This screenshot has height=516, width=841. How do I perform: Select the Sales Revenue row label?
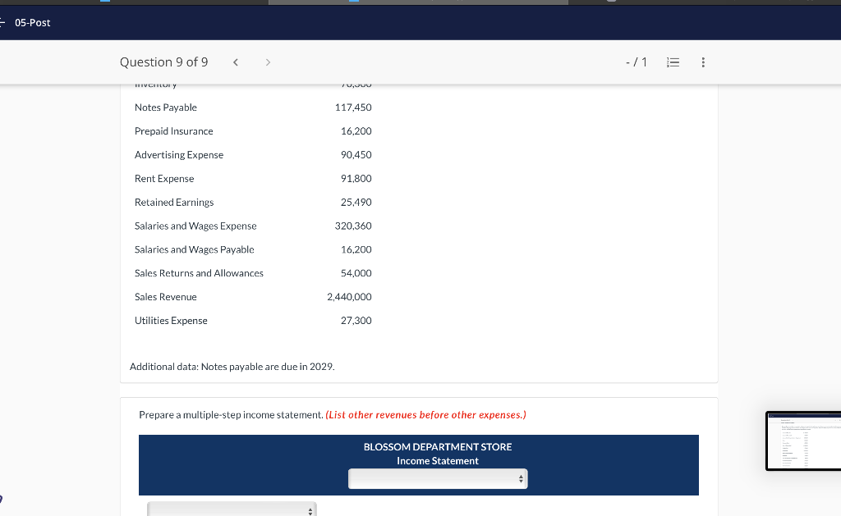coord(166,297)
